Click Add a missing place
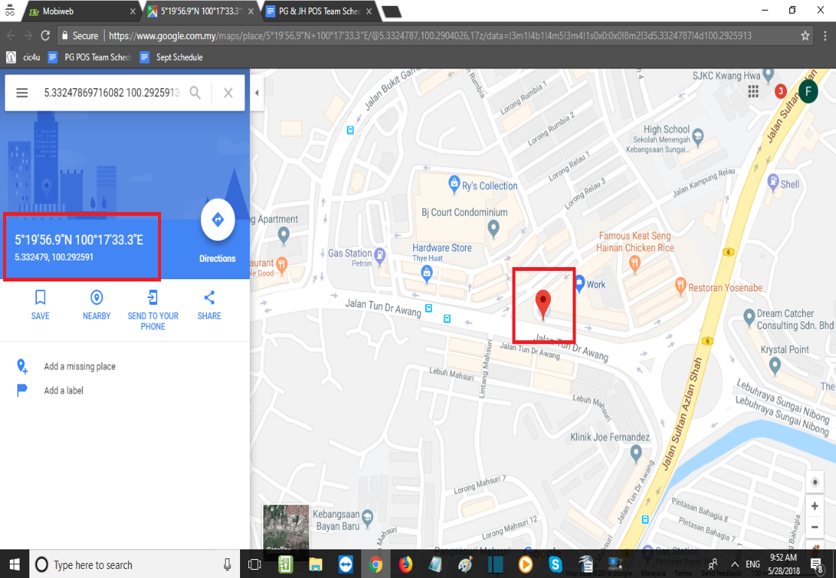The image size is (836, 578). pyautogui.click(x=80, y=367)
